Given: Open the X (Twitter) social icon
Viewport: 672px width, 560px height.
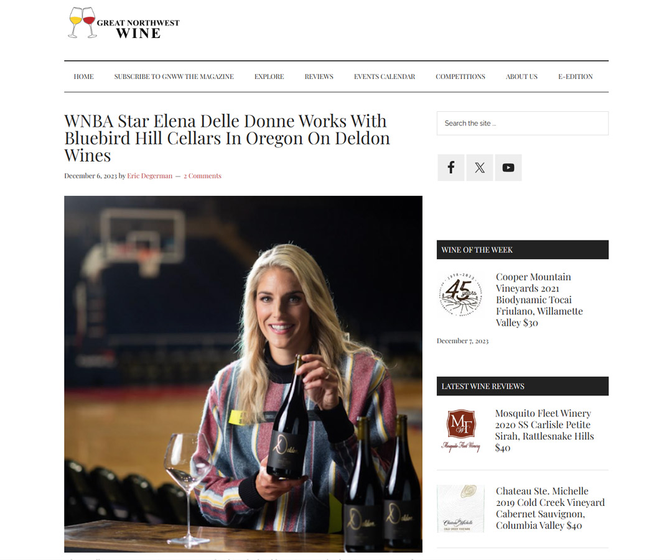Looking at the screenshot, I should click(x=480, y=167).
